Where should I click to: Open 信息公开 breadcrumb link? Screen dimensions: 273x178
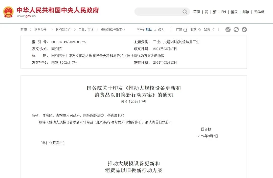click(x=40, y=30)
